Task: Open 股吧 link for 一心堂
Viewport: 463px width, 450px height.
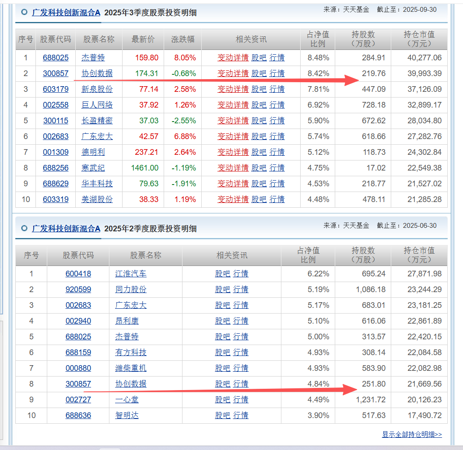Action: 223,400
